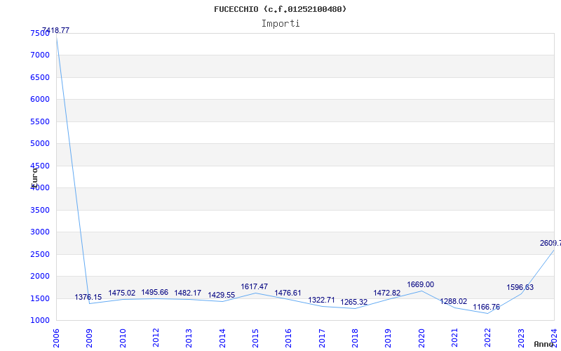Click x-axis year label 2017
The height and width of the screenshot is (351, 561).
click(x=322, y=338)
